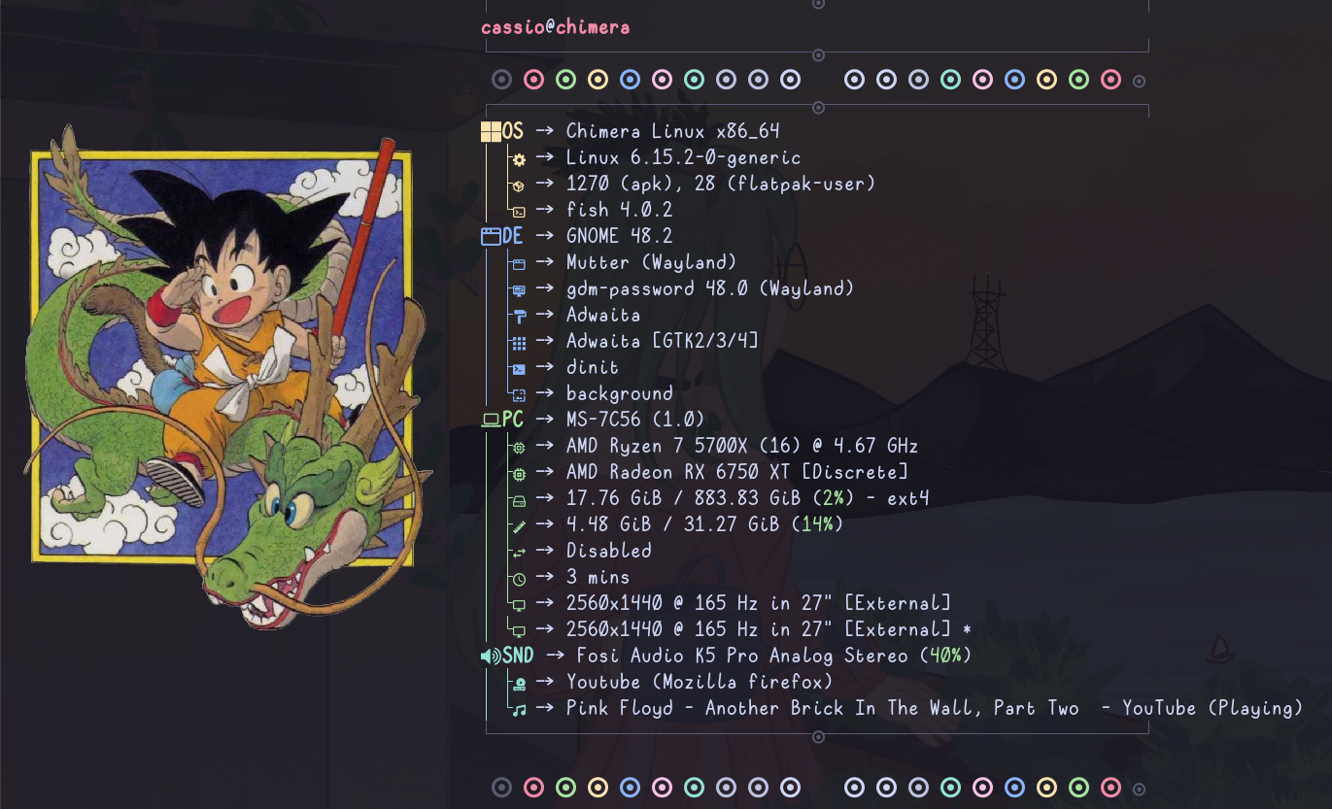Select the init system text dinit
This screenshot has height=809, width=1332.
point(593,367)
